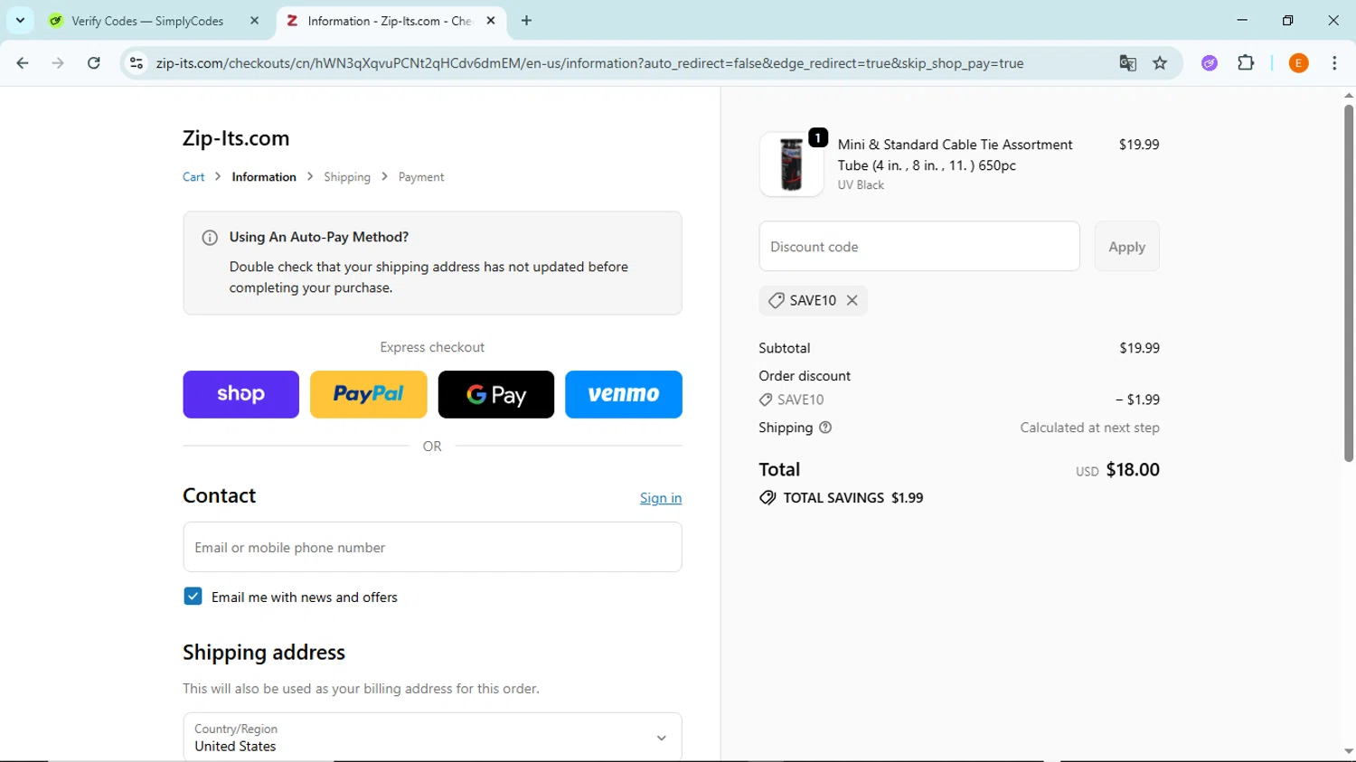1356x762 pixels.
Task: Open the purple browser extension icon
Action: tap(1210, 63)
